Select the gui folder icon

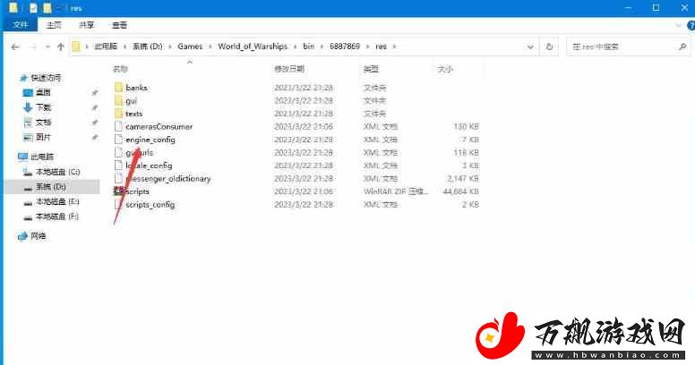(x=118, y=100)
